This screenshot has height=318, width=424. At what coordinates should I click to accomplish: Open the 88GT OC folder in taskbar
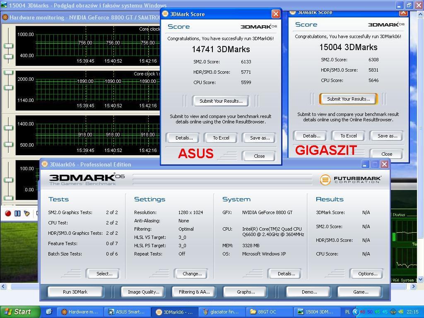(x=270, y=312)
